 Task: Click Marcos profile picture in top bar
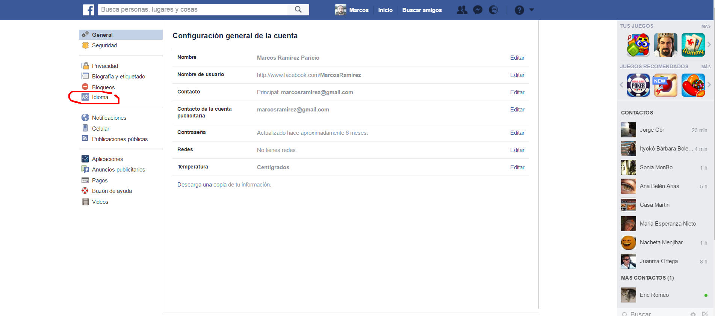[340, 10]
